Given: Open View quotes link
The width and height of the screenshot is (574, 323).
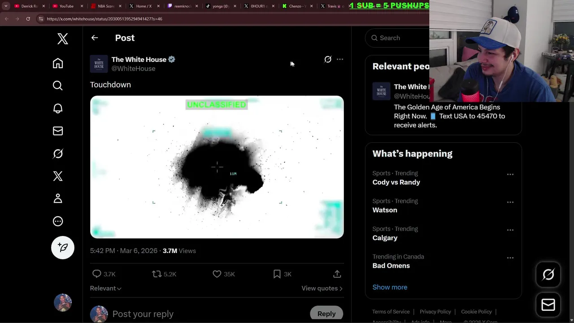Looking at the screenshot, I should [x=322, y=288].
